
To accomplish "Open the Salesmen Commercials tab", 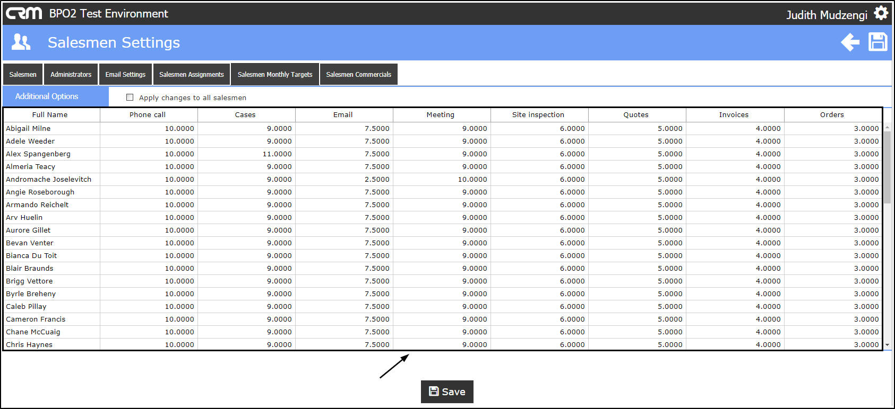I will [358, 75].
